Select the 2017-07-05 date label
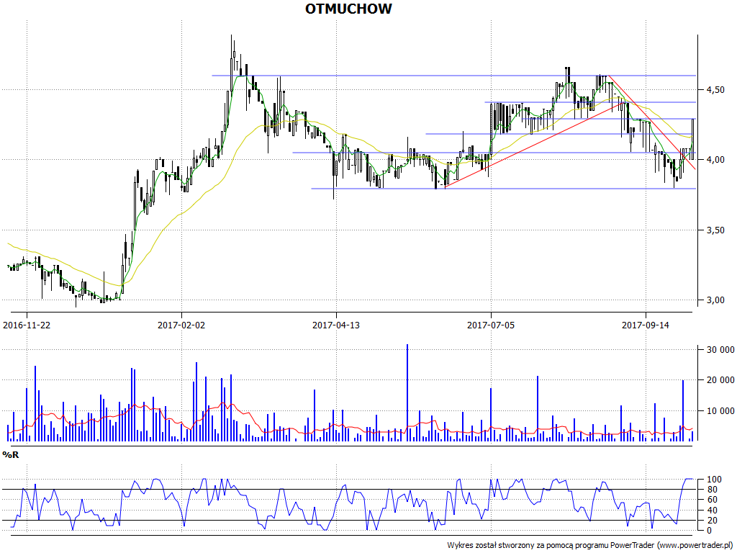The image size is (737, 553). 491,325
